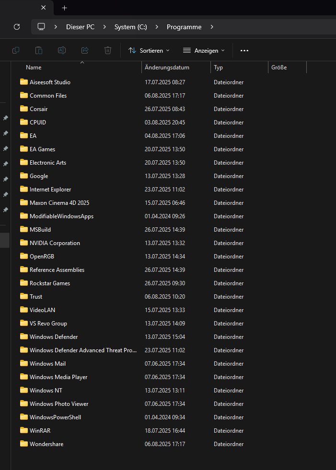Click the Windows Defender folder name

pyautogui.click(x=54, y=337)
